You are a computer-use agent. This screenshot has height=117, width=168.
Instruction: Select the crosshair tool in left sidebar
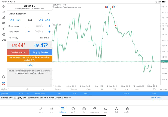click(x=3, y=6)
